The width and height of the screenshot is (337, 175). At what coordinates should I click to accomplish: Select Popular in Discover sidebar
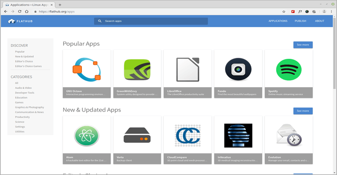pos(20,52)
